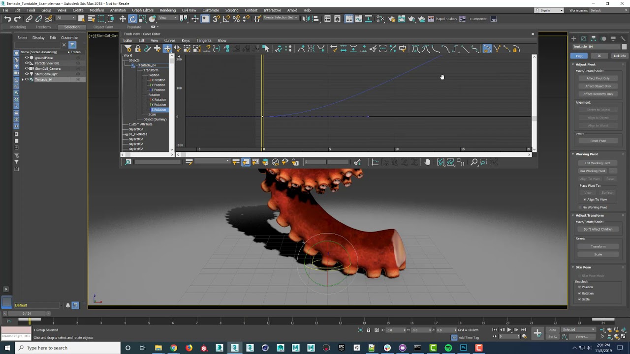This screenshot has height=354, width=630.
Task: Enable Pin Working Pivot checkbox
Action: [x=579, y=207]
